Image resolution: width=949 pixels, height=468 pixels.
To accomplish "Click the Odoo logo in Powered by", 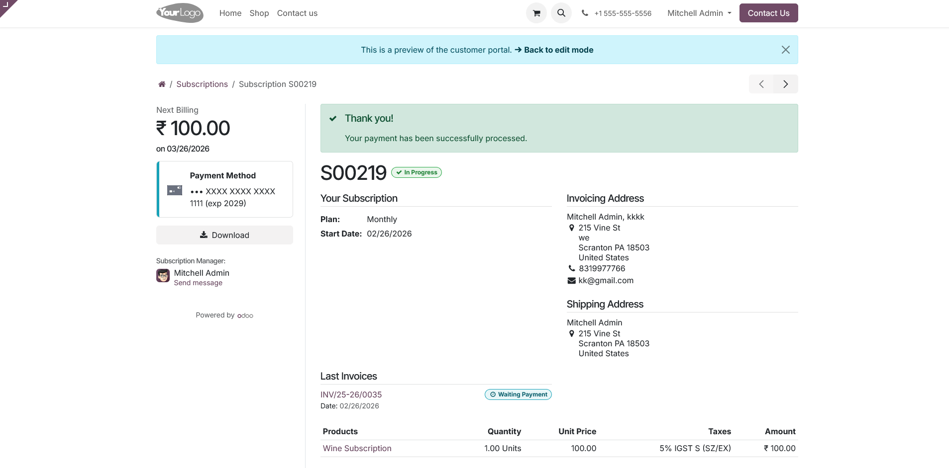I will point(245,315).
